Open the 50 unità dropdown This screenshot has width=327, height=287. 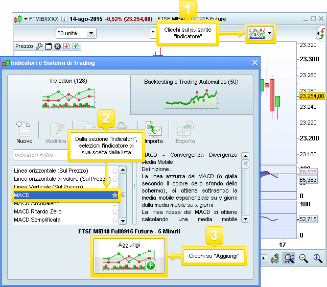click(x=91, y=33)
